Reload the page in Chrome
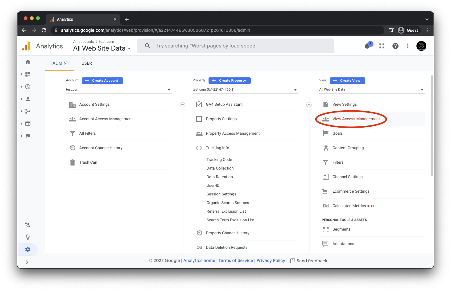 tap(44, 30)
